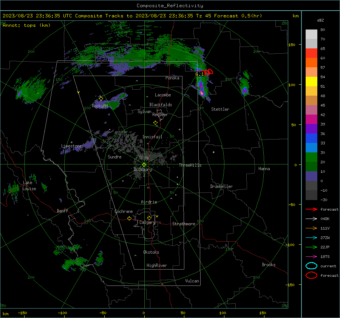Click the Sundre label
The width and height of the screenshot is (340, 318).
click(114, 157)
